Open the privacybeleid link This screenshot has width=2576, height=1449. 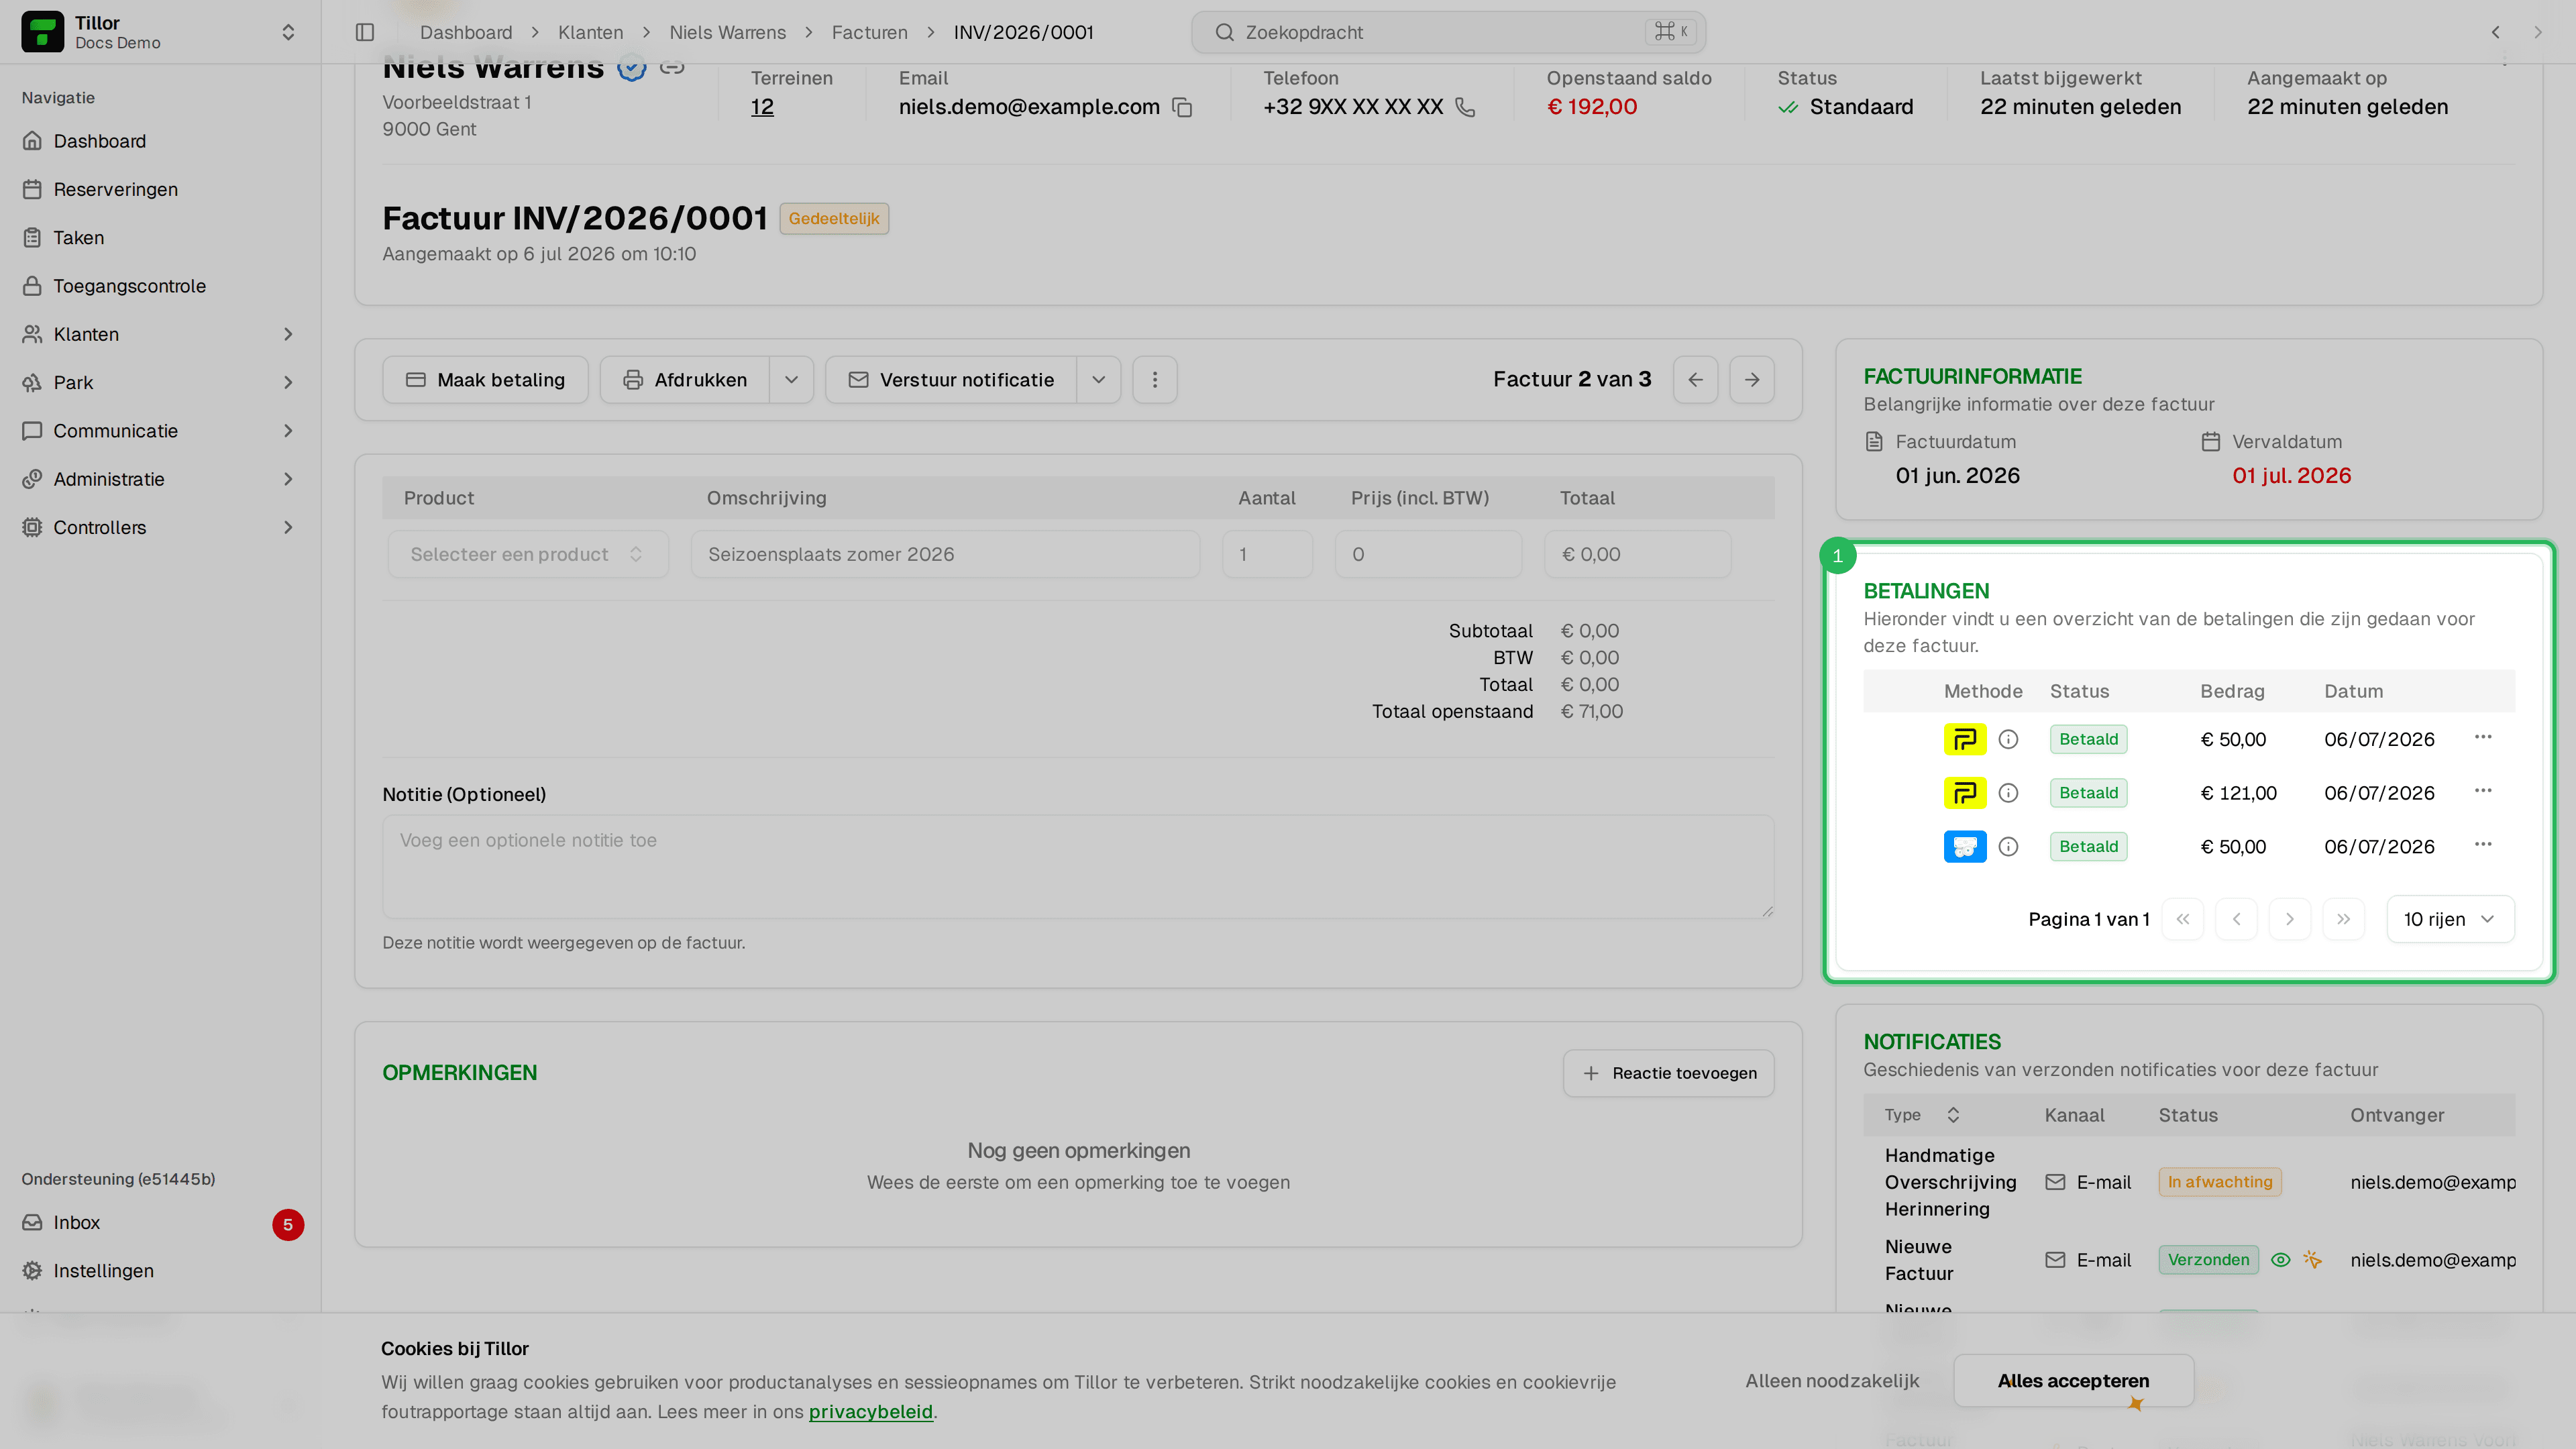pos(870,1412)
